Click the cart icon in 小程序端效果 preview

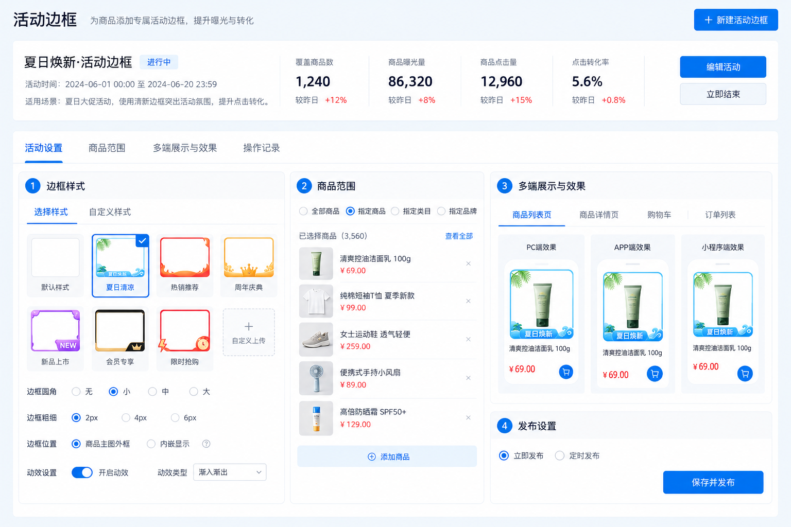point(745,374)
